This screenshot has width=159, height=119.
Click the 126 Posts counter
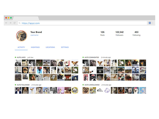[x=102, y=33]
